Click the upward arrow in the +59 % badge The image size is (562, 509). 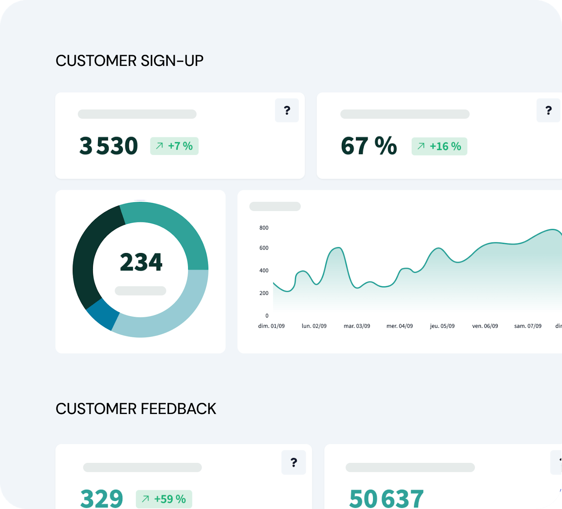(145, 498)
